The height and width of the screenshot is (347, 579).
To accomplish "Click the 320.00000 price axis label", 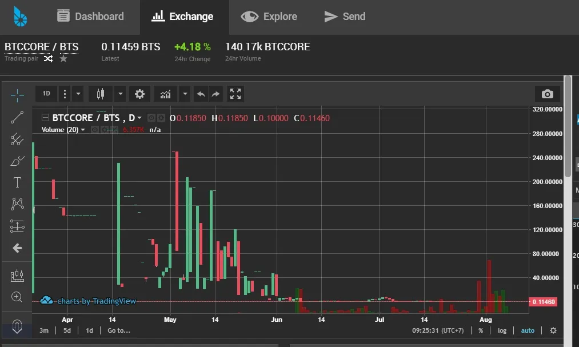I will (547, 109).
